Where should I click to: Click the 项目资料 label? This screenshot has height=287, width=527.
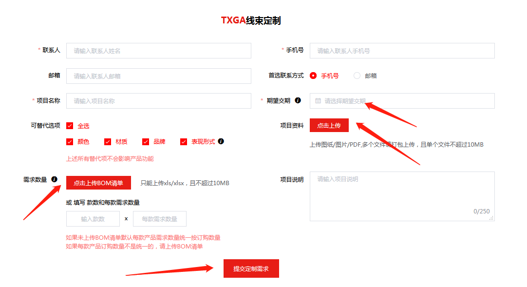(x=292, y=125)
